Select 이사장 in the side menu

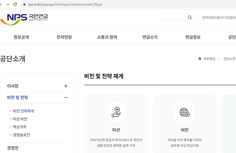pos(13,86)
